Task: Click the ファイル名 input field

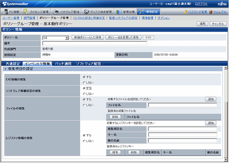Action: pyautogui.click(x=182, y=105)
